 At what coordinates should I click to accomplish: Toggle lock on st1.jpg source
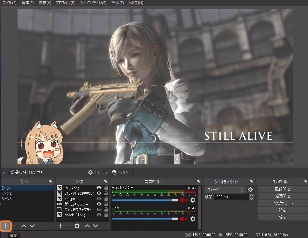pos(106,199)
